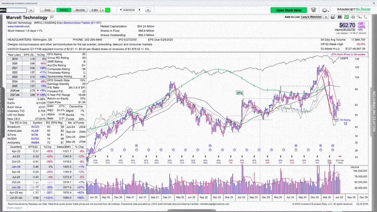Switch to the multi-chart grid view icon

pyautogui.click(x=340, y=17)
